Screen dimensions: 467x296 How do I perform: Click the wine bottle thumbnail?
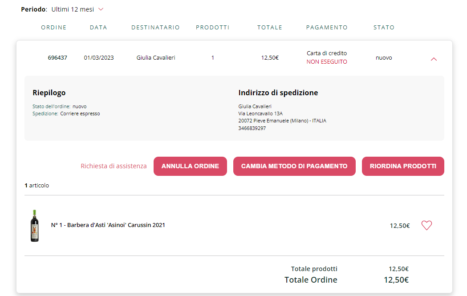[x=35, y=225]
